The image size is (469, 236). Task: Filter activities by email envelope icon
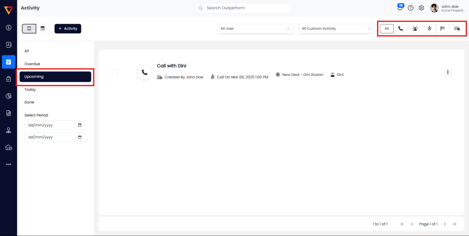point(457,28)
